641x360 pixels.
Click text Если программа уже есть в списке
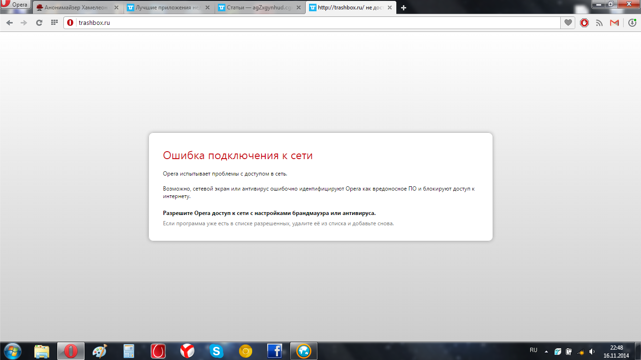[278, 223]
